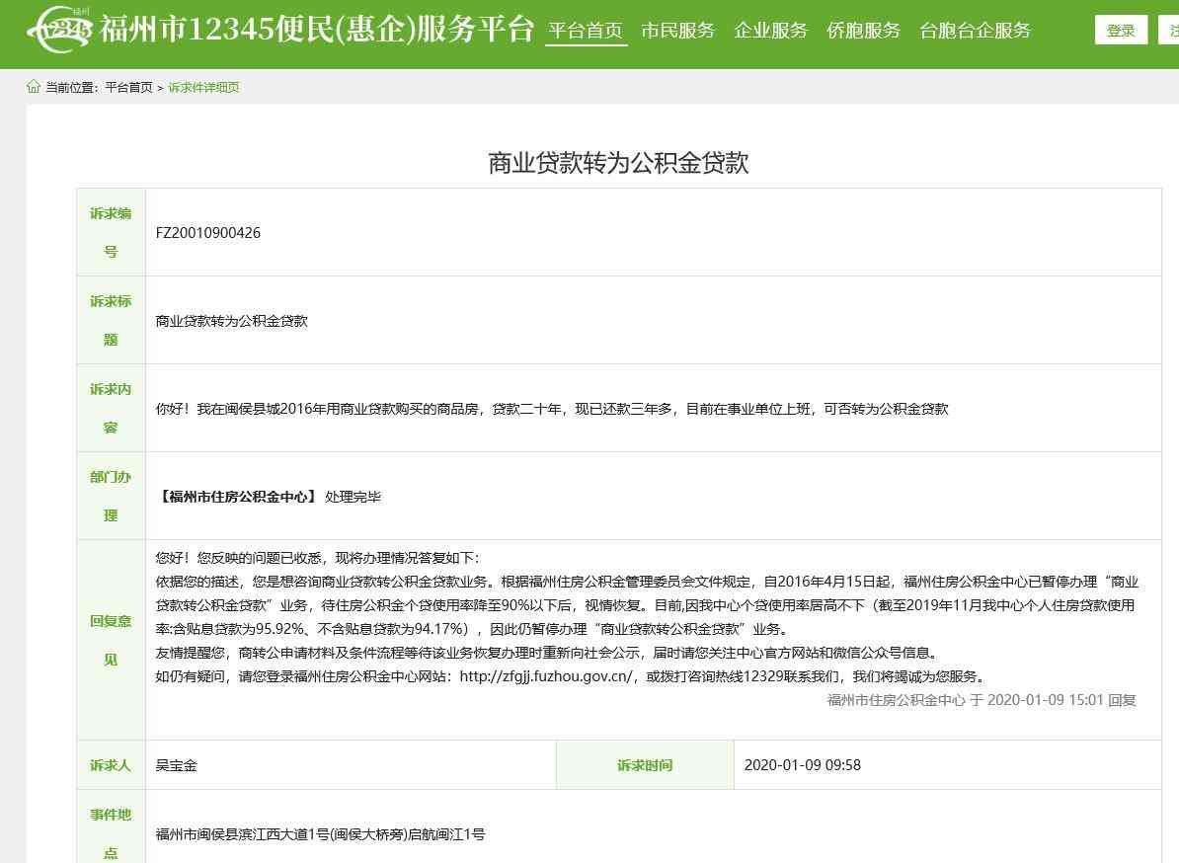
Task: Click the 福州市12345便民(惠企)服务平台 site title
Action: click(316, 30)
